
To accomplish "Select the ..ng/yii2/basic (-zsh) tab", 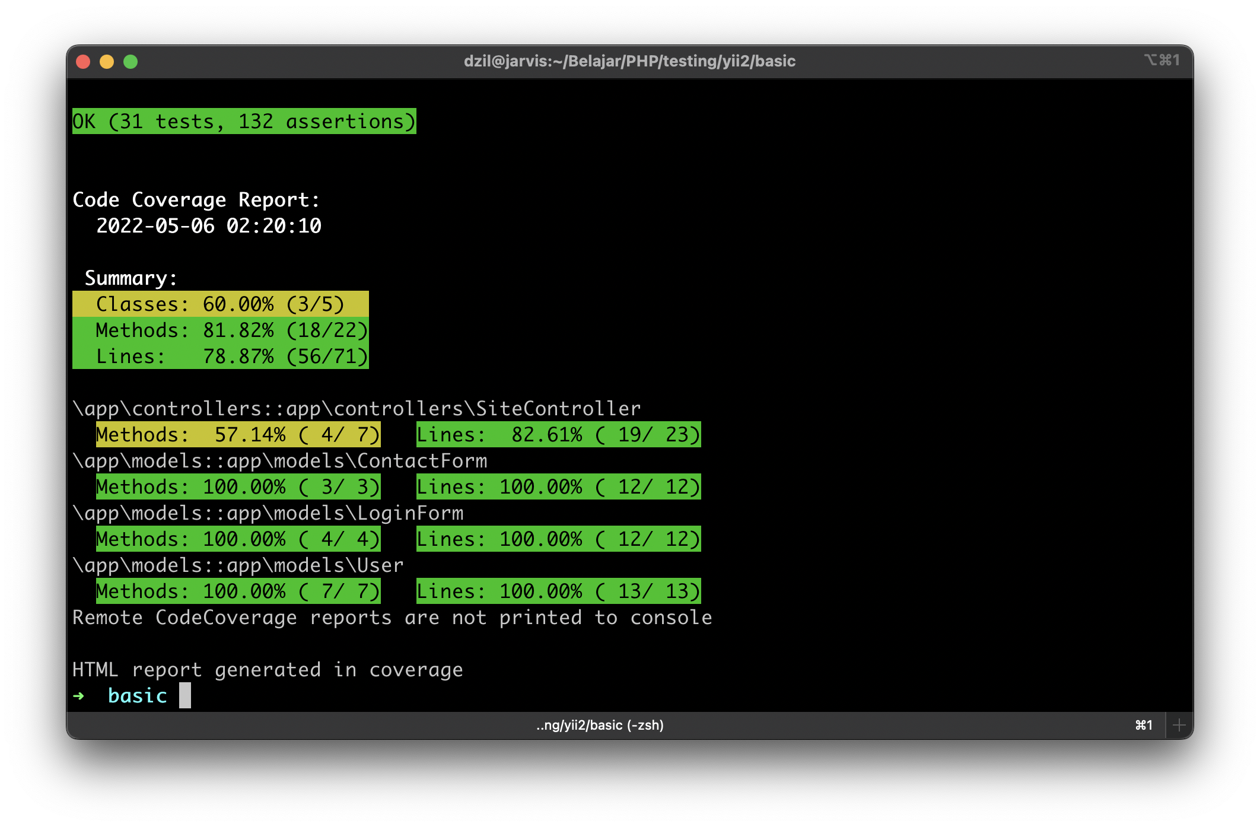I will pyautogui.click(x=599, y=725).
